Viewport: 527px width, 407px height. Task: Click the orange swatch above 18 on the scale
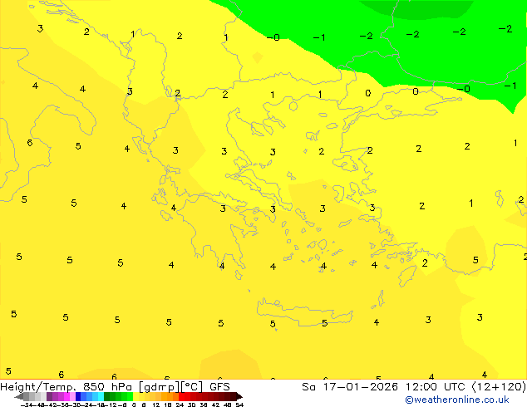[x=170, y=396]
